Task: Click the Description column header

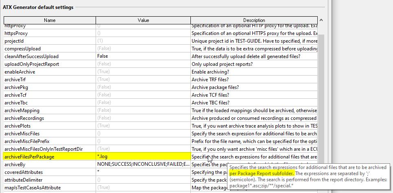Action: (x=254, y=20)
